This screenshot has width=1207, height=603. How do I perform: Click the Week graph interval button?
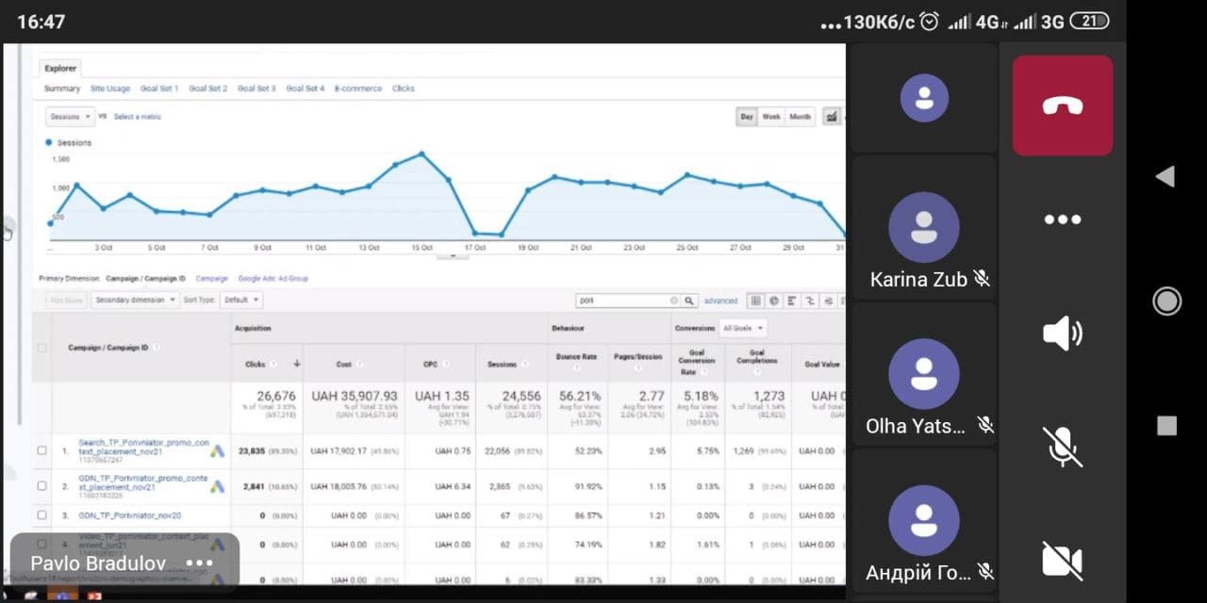point(771,117)
